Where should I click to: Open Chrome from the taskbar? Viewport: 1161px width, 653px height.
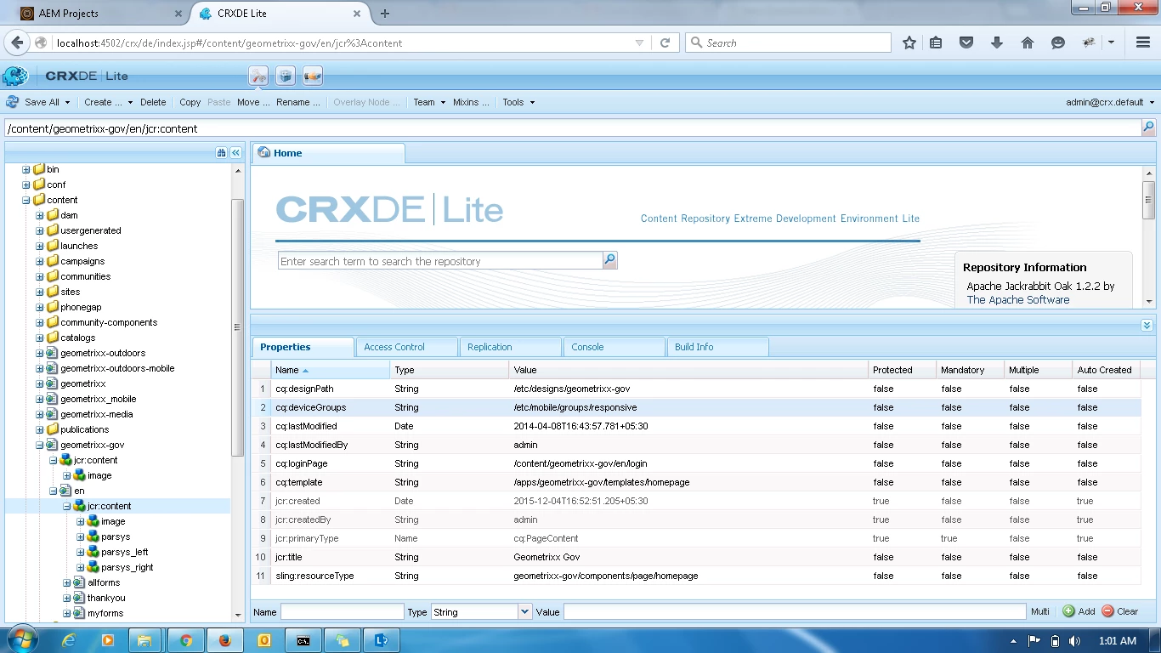click(x=186, y=640)
